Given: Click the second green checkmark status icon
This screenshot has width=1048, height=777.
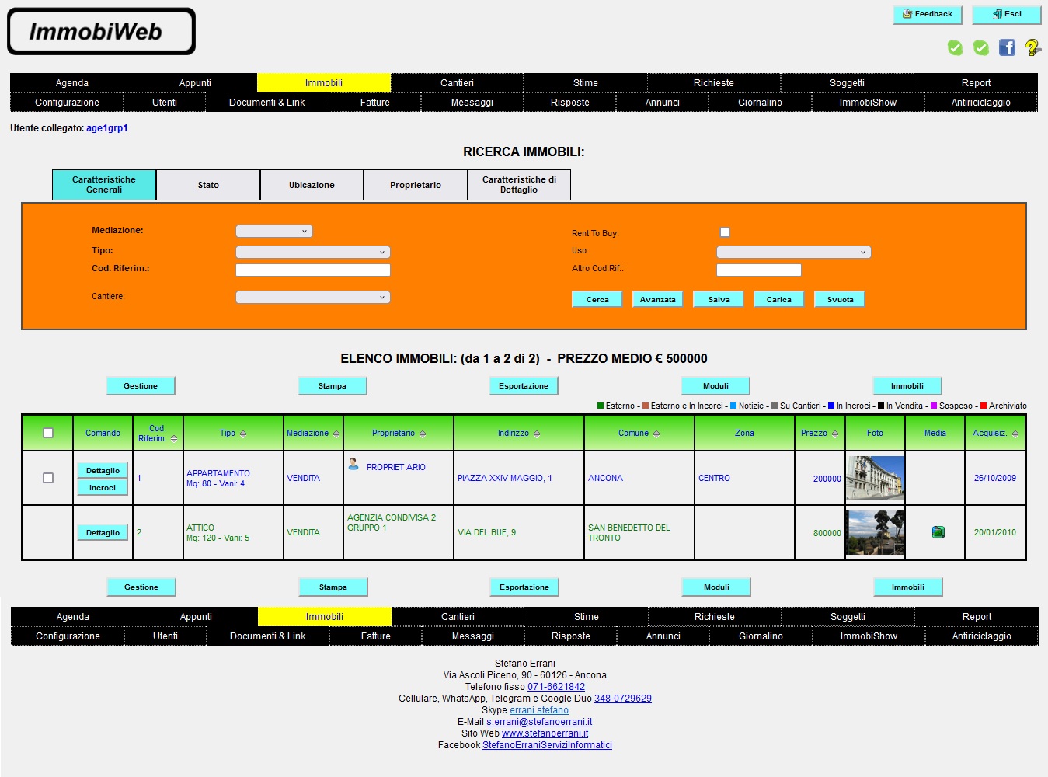Looking at the screenshot, I should click(980, 47).
